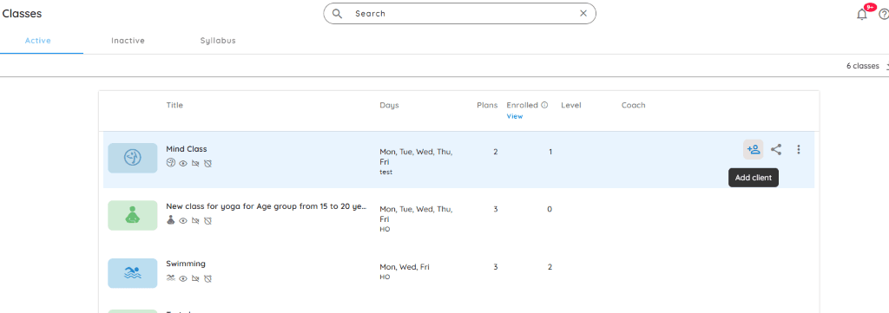This screenshot has width=889, height=313.
Task: Click the Enrolled info icon
Action: click(x=544, y=105)
